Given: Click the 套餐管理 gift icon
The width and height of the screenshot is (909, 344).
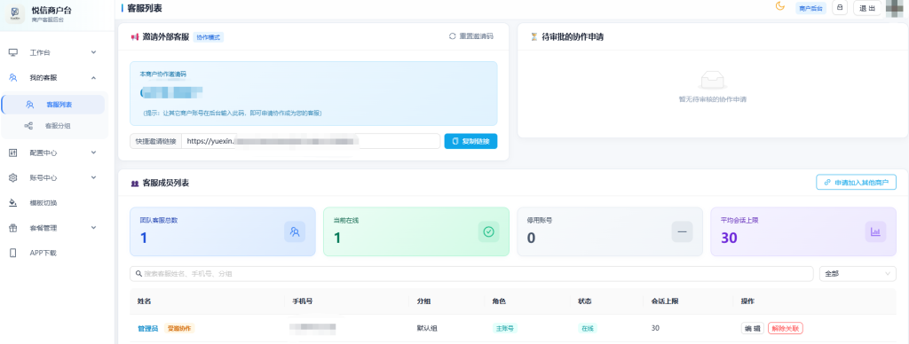Looking at the screenshot, I should (13, 228).
